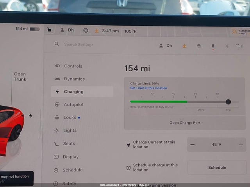Tap the large 154 mi range heading
Image resolution: width=250 pixels, height=187 pixels.
137,69
